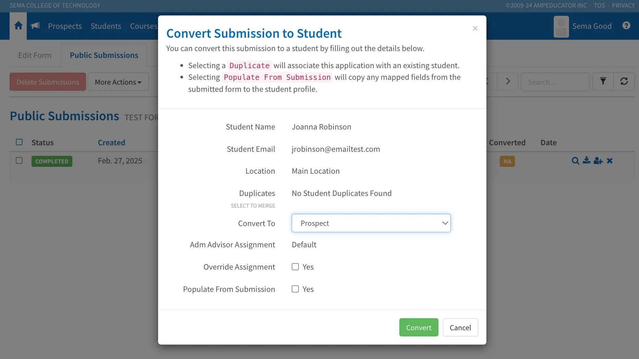Close the Convert Submission dialog
This screenshot has width=639, height=359.
[475, 28]
